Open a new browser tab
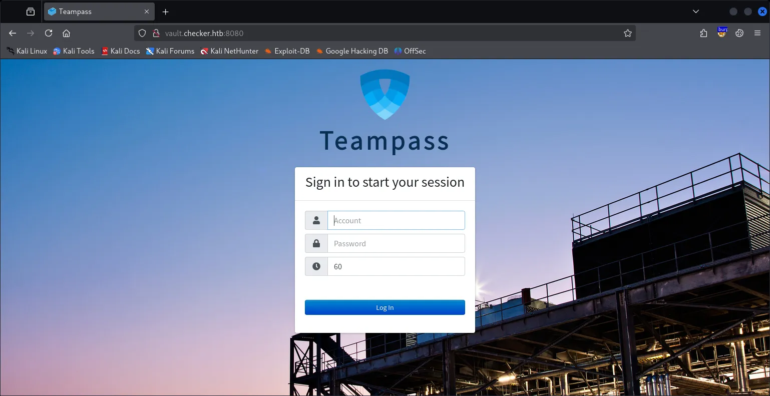 point(166,12)
